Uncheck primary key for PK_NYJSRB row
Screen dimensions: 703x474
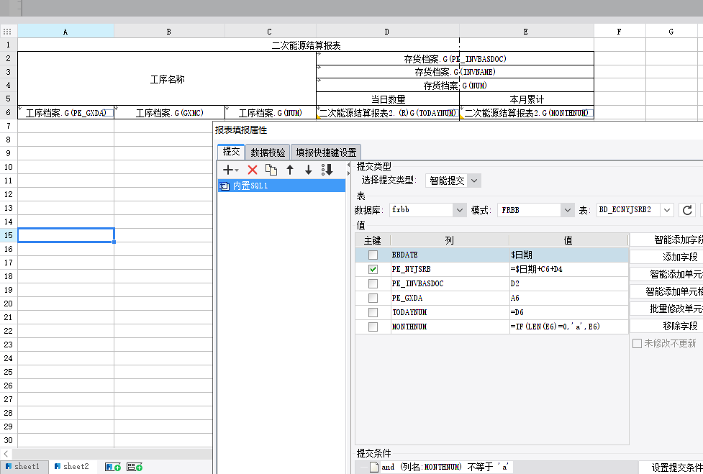coord(373,269)
